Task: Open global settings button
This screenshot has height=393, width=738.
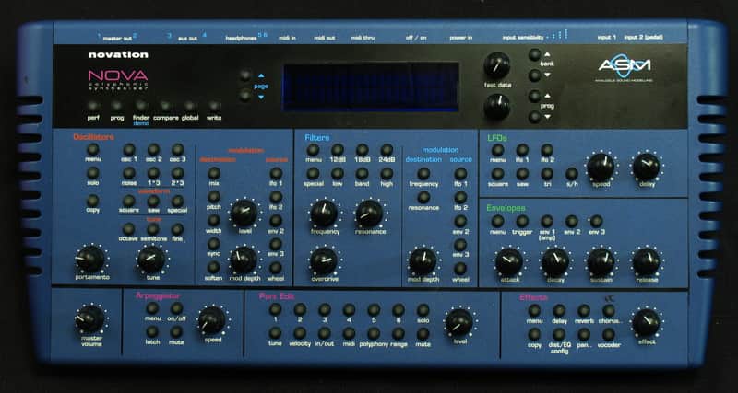Action: click(x=190, y=106)
